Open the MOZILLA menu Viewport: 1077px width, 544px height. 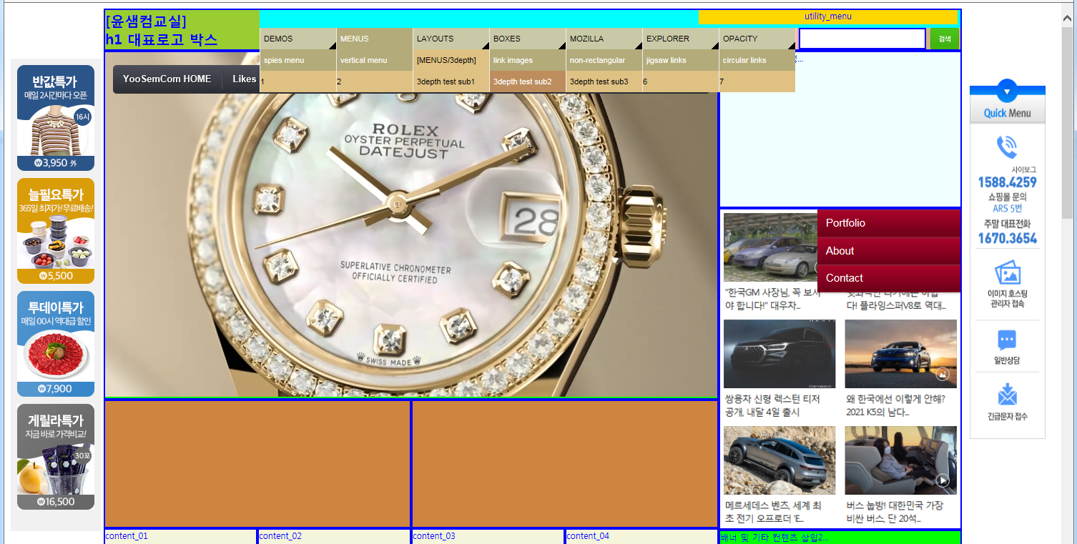[x=604, y=39]
